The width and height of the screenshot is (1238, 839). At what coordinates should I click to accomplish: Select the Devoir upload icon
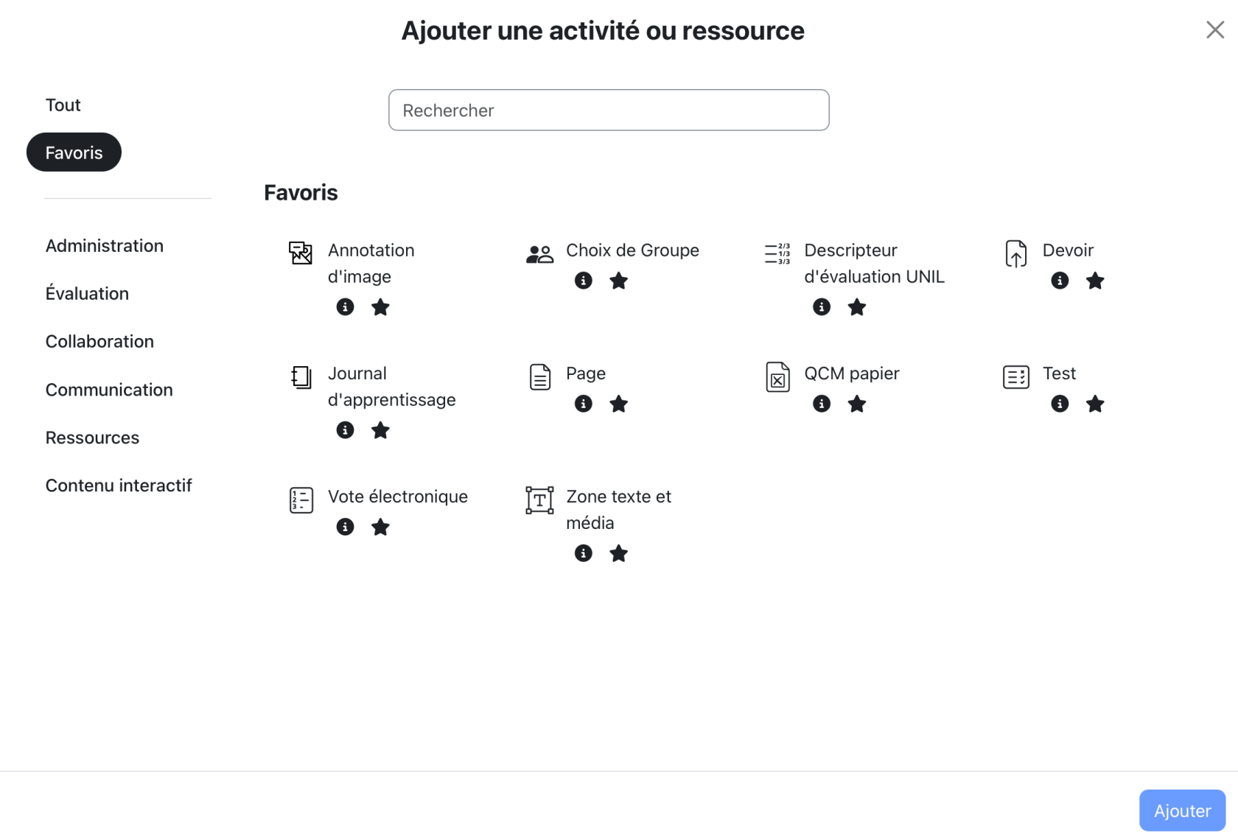(1015, 253)
